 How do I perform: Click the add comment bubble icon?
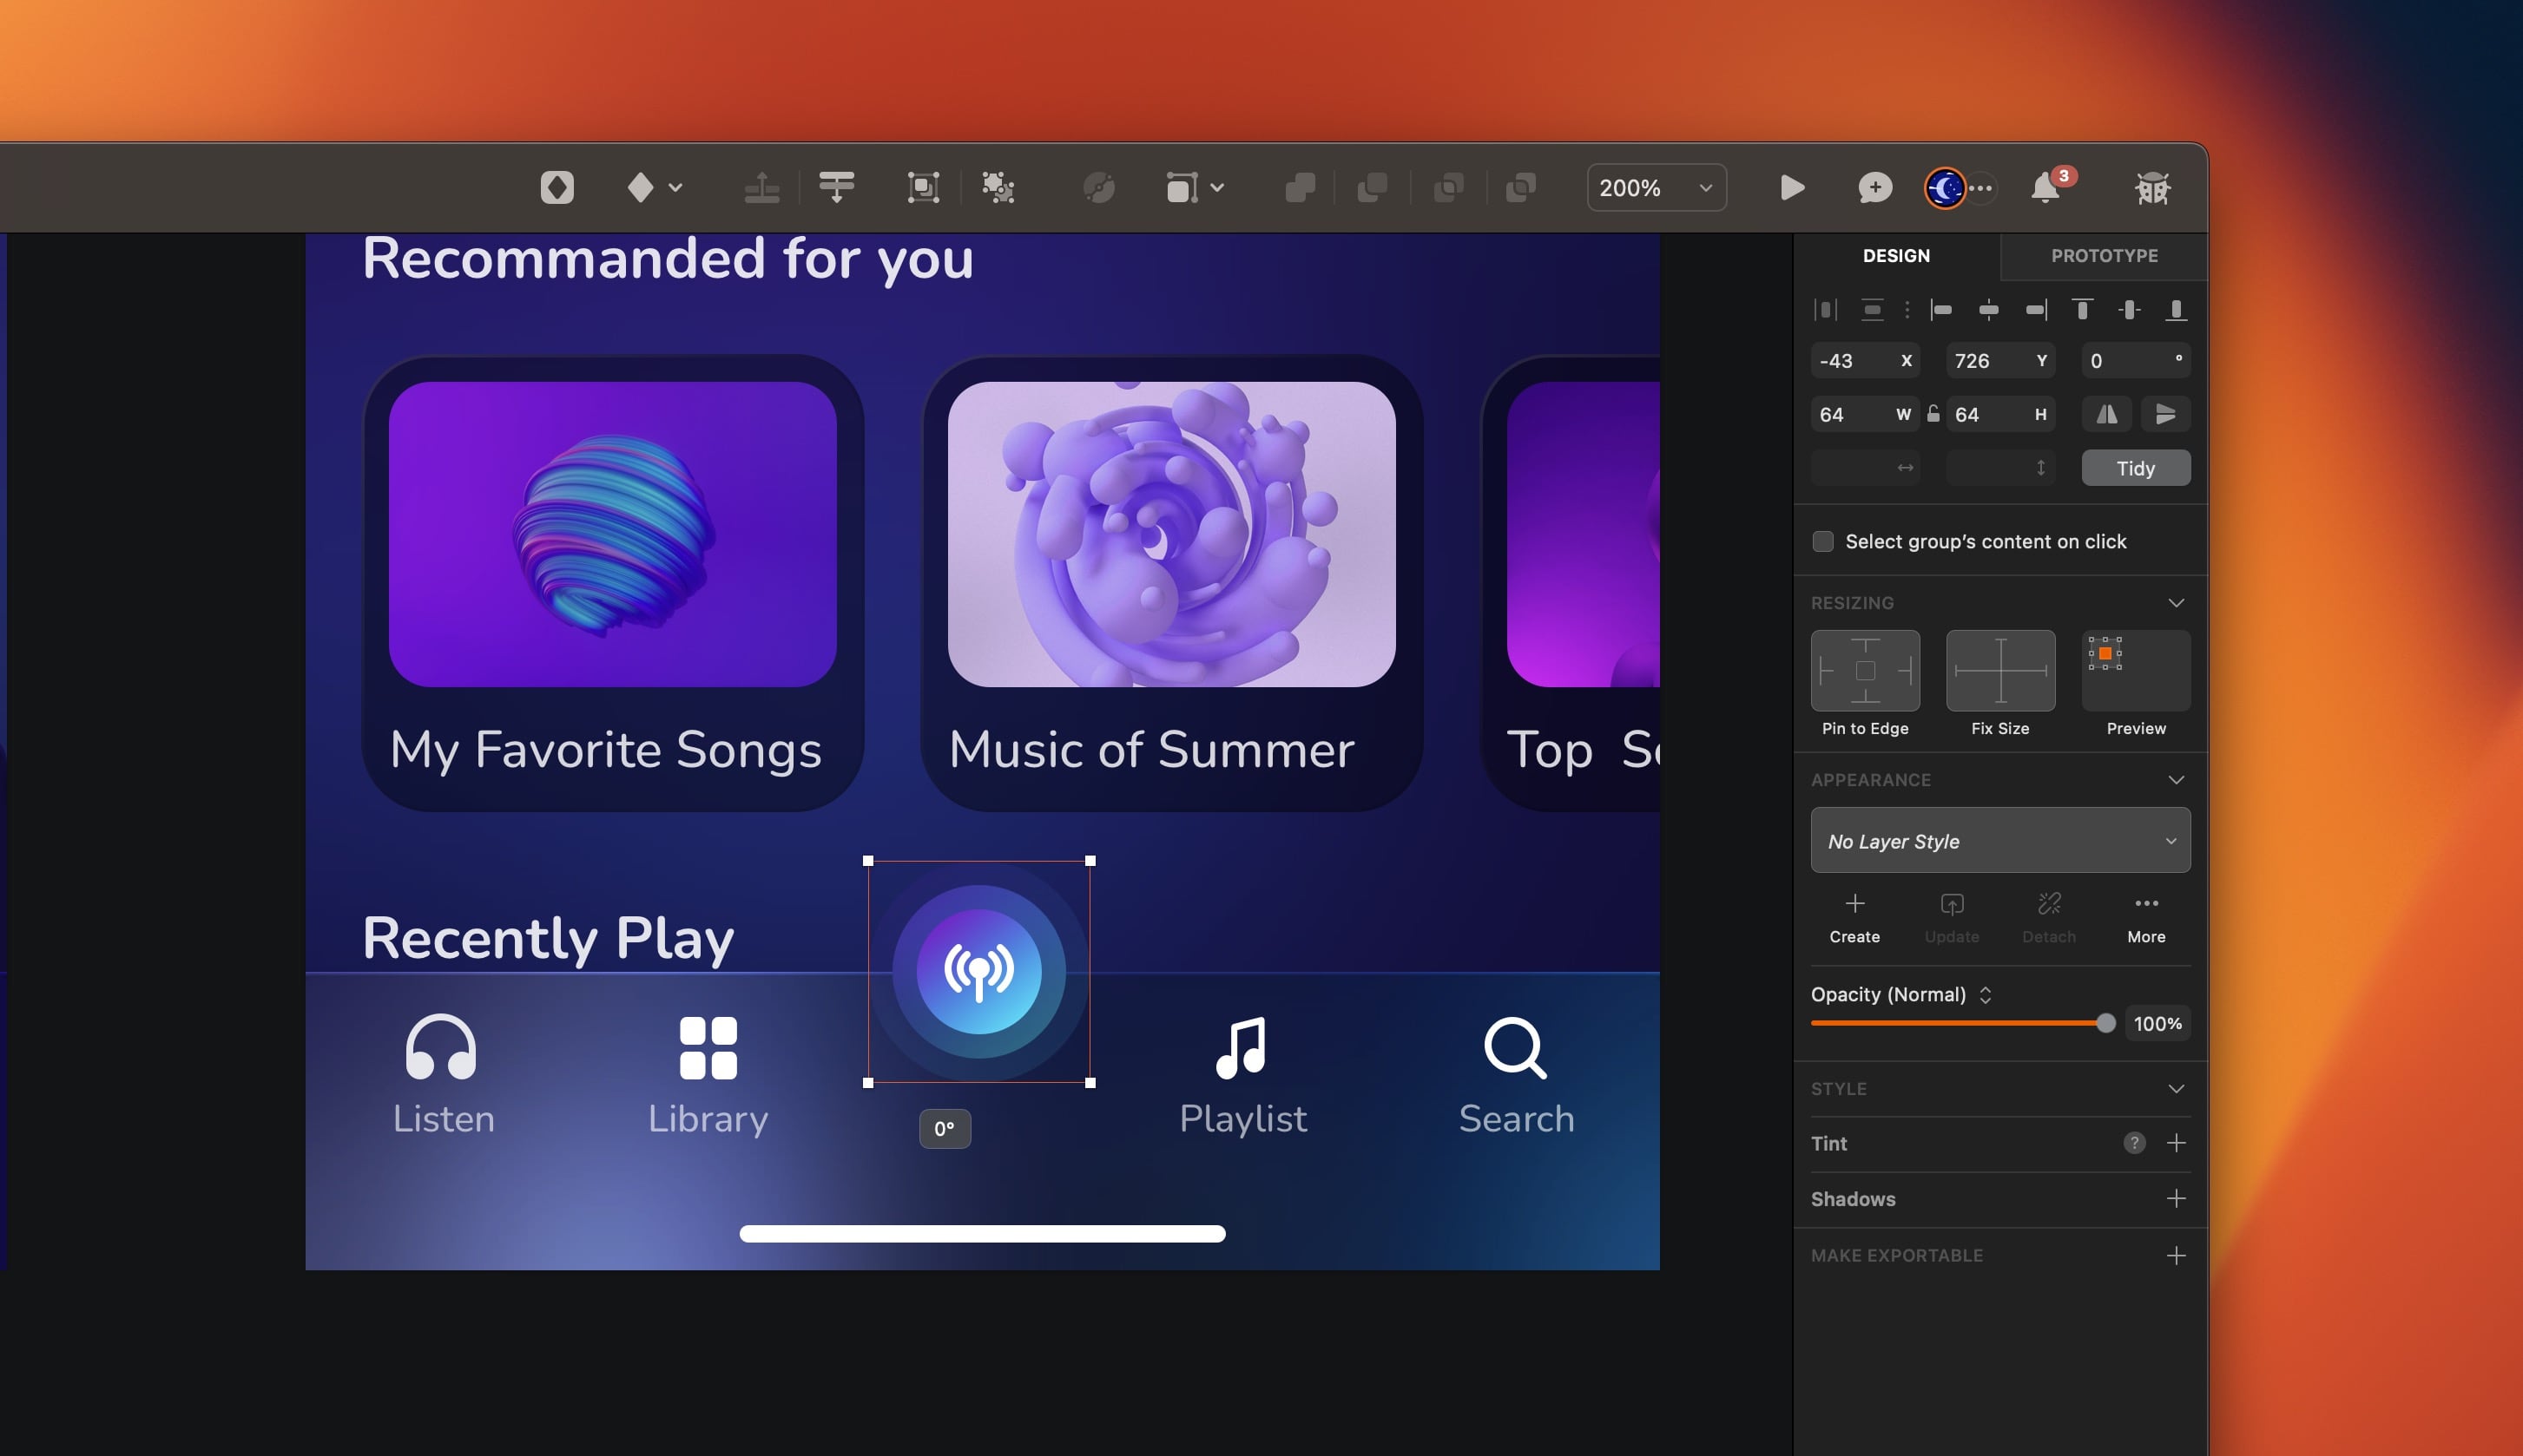coord(1874,187)
